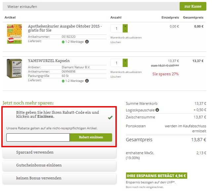Click the Diamant Natuur B.V. provider name
Screen dimensions: 212x193
click(x=76, y=67)
